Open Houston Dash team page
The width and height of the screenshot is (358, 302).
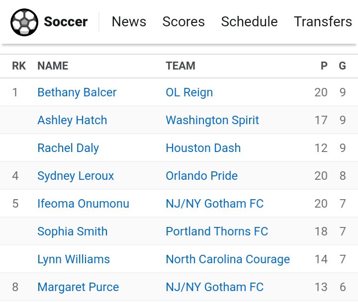203,148
